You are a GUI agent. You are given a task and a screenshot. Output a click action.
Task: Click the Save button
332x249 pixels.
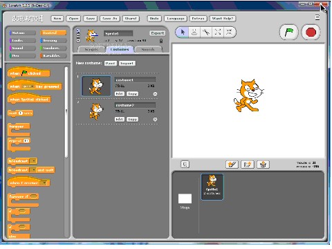click(90, 19)
